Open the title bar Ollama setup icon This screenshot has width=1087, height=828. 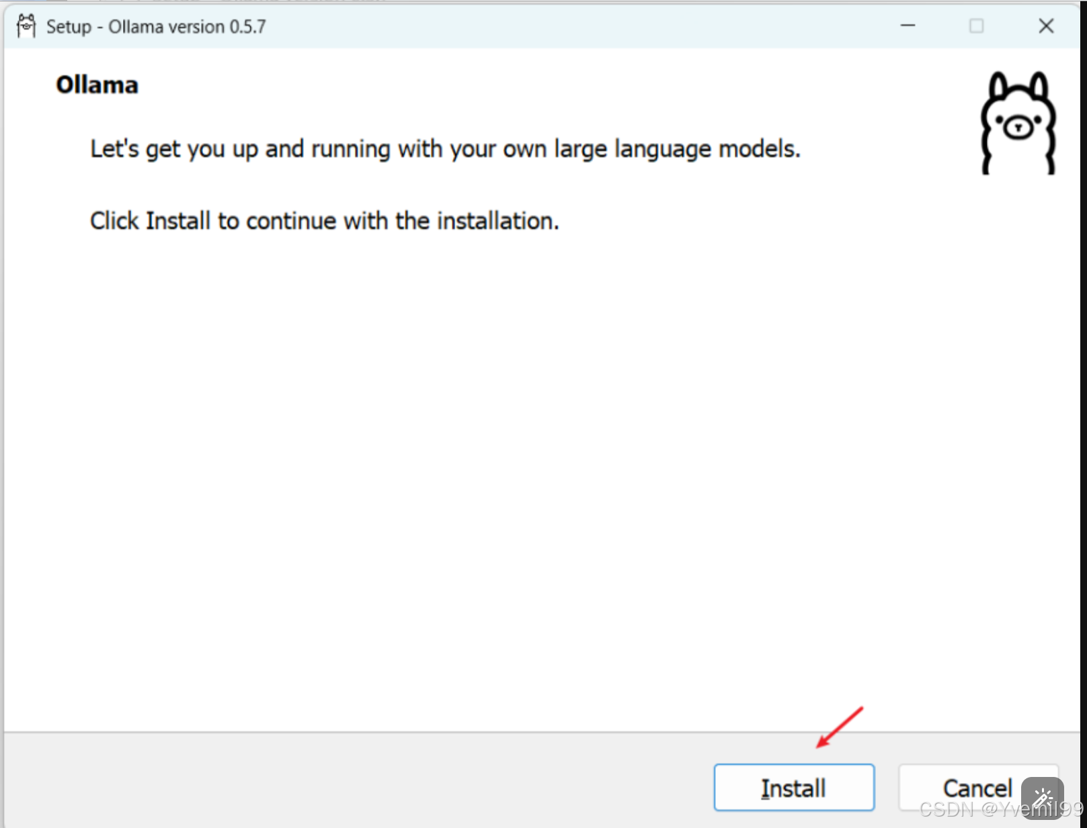[26, 26]
